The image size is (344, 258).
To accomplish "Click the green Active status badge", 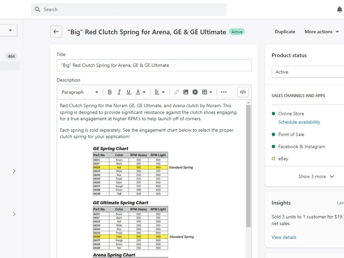I will (x=237, y=32).
